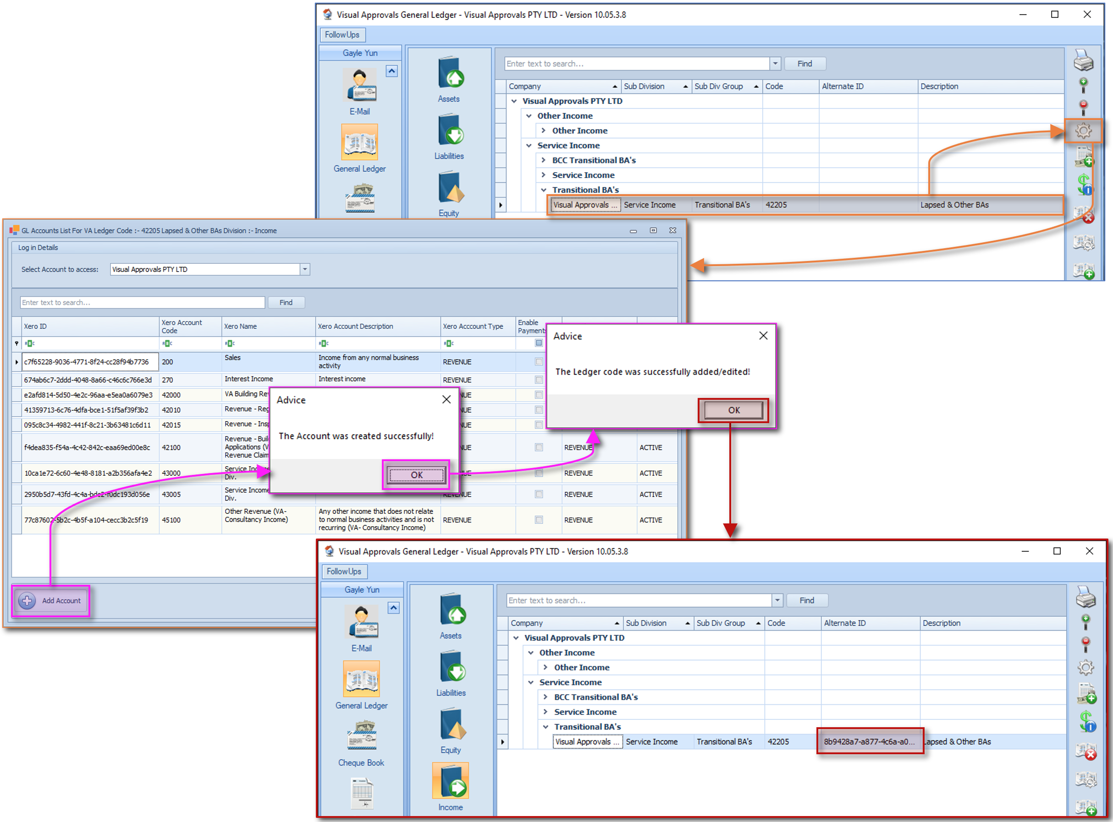Image resolution: width=1113 pixels, height=822 pixels.
Task: Open the gear settings icon in lower ledger window
Action: [x=1085, y=668]
